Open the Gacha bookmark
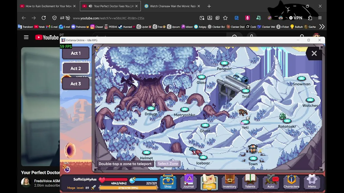 [x=309, y=27]
